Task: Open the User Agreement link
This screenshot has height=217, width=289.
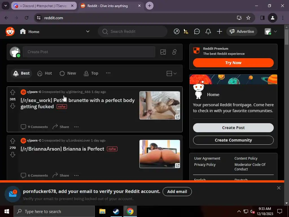Action: (x=207, y=158)
